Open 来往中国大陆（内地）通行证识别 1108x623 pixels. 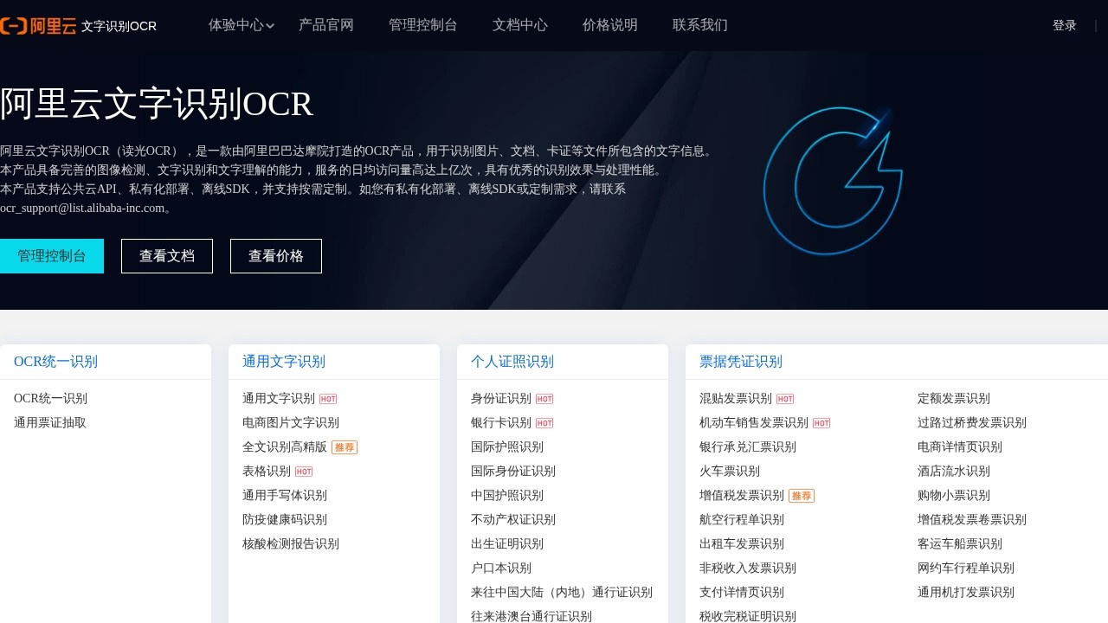(x=562, y=593)
